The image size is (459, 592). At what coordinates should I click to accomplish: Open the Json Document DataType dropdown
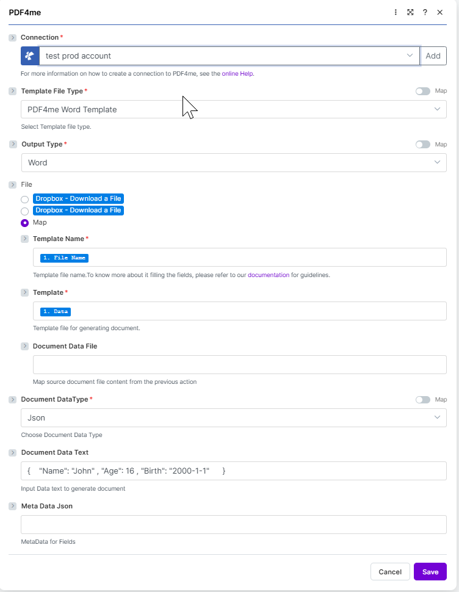tap(234, 418)
